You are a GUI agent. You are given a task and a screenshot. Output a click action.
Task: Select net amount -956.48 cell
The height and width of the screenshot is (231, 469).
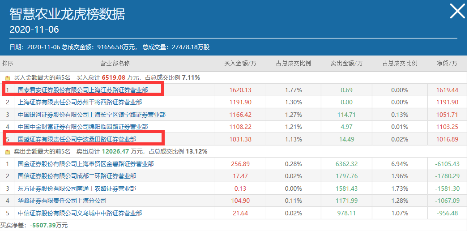tap(447, 214)
